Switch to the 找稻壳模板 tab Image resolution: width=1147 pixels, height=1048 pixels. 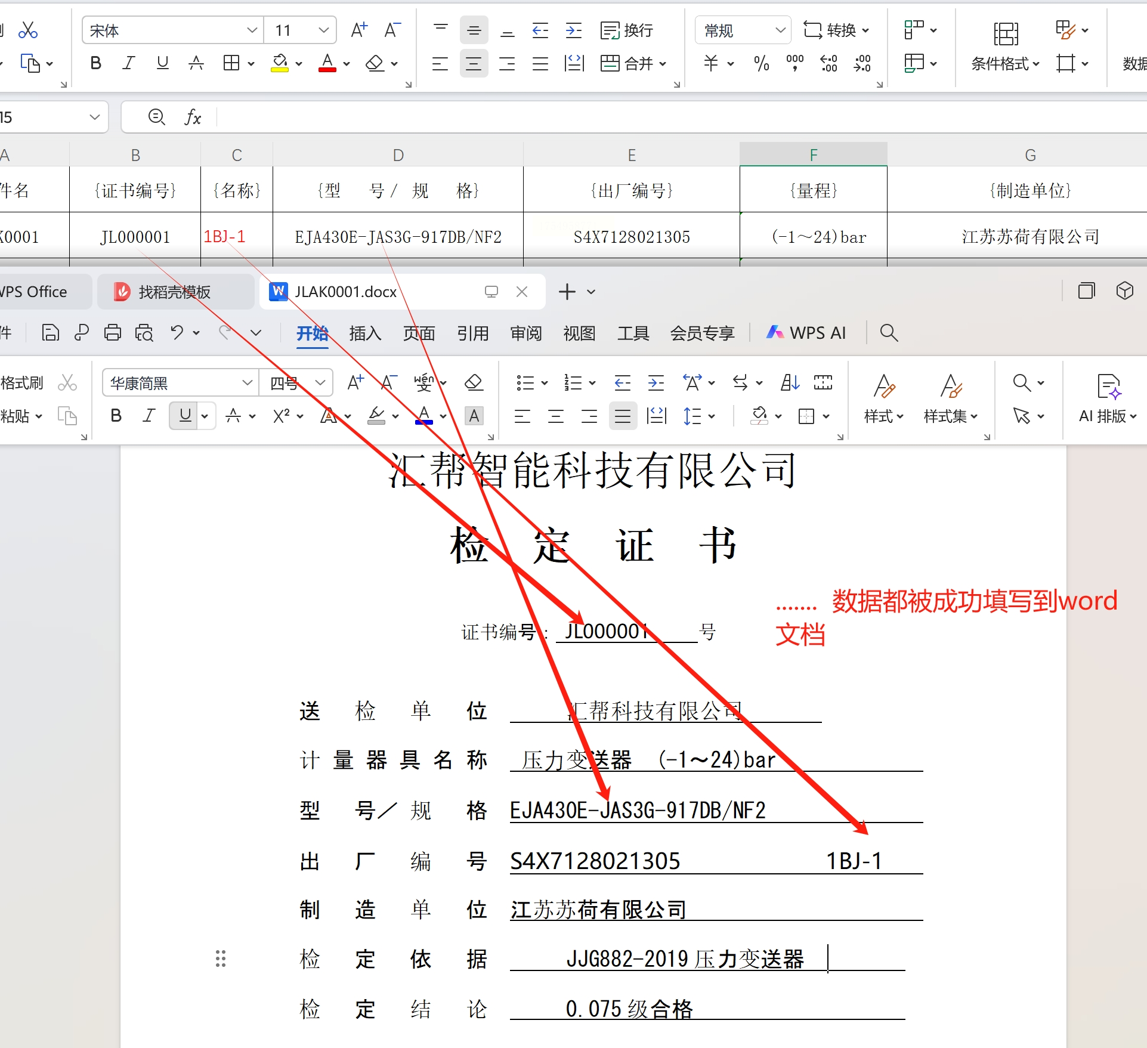174,292
